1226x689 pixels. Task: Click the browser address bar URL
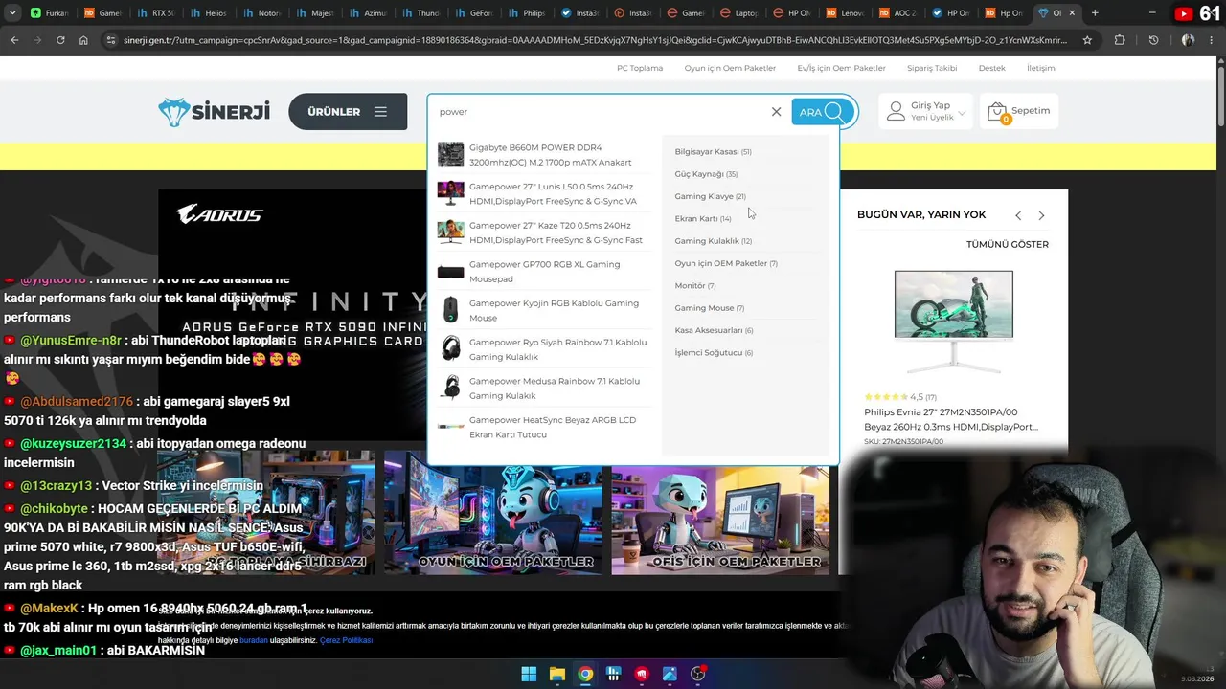594,40
